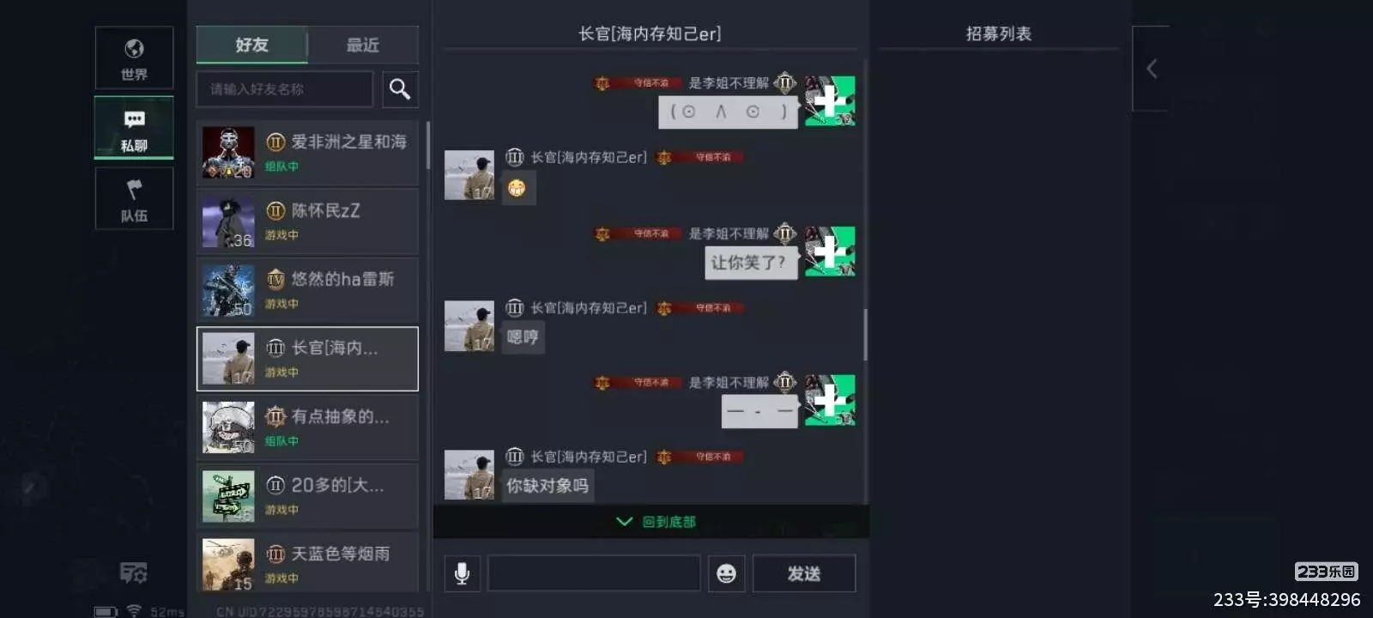Click in the 请输入好友名称 search field
The image size is (1373, 618).
click(x=285, y=89)
